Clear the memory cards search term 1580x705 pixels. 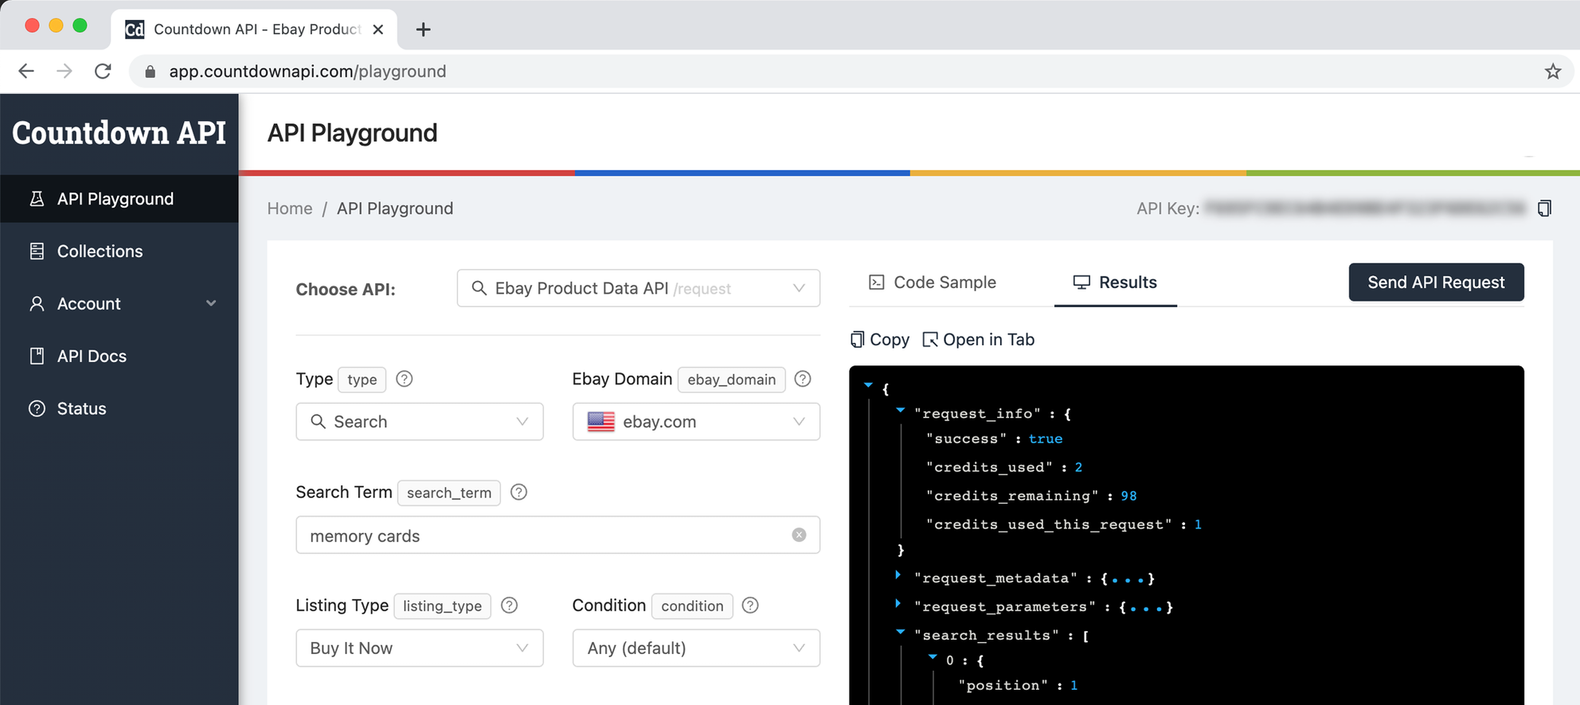(799, 536)
